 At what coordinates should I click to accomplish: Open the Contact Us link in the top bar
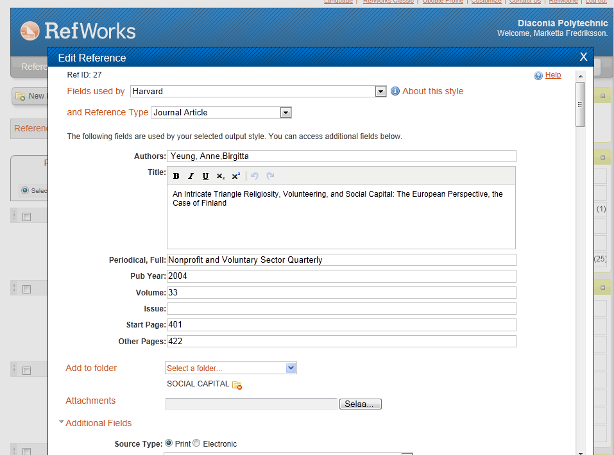point(525,1)
